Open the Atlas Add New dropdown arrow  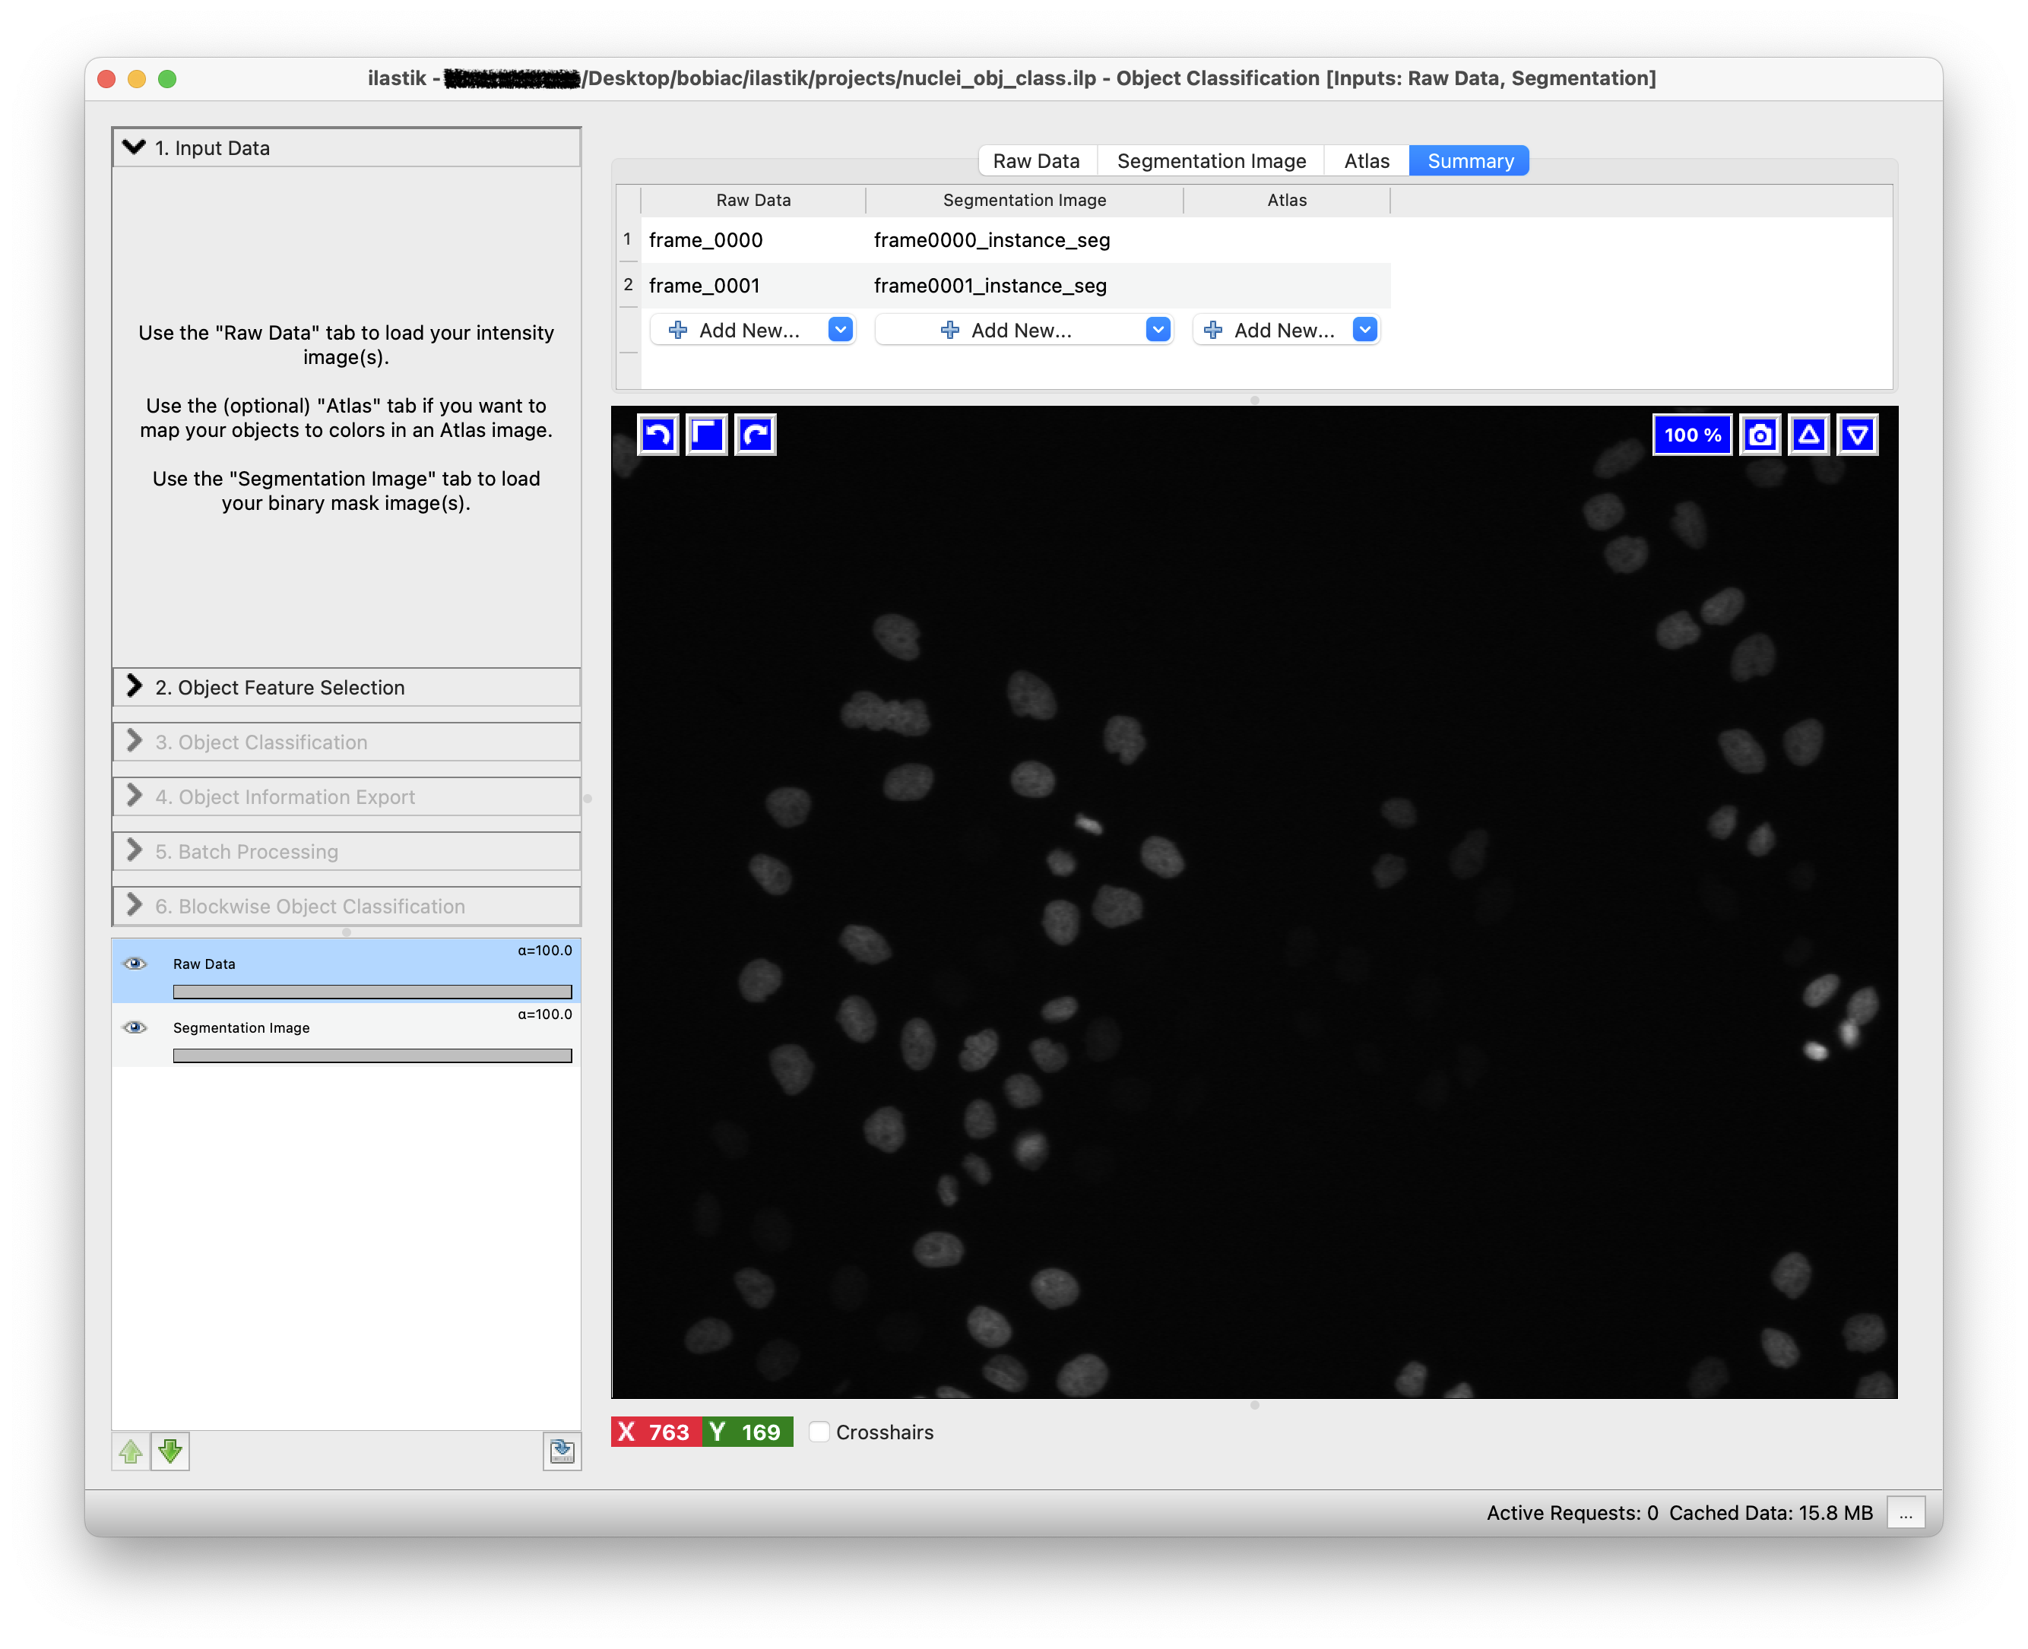tap(1364, 330)
